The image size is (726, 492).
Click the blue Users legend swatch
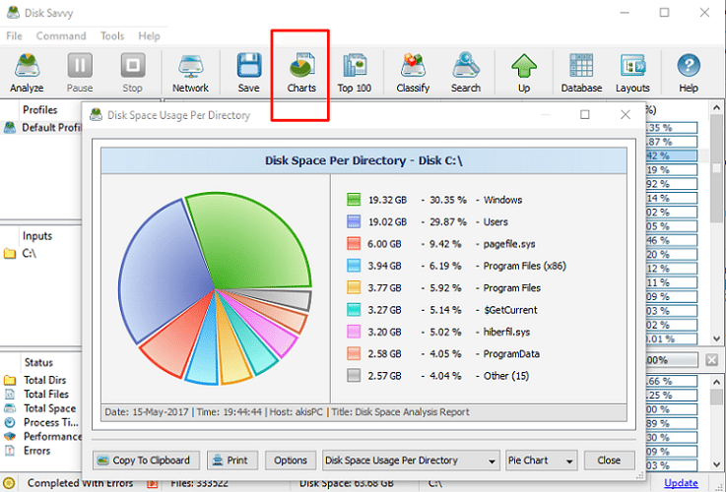coord(354,222)
